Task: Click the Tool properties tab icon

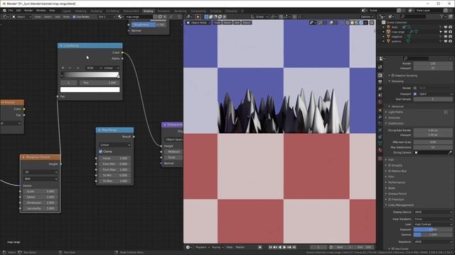Action: (380, 67)
